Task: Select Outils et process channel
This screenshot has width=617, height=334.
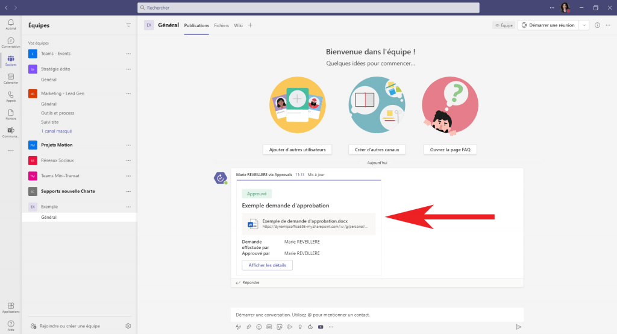Action: [57, 113]
